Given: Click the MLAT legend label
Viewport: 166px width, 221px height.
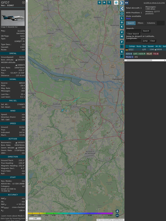Looking at the screenshot, I should (149, 54).
